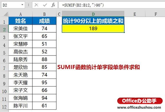Select column A header

tap(21, 14)
